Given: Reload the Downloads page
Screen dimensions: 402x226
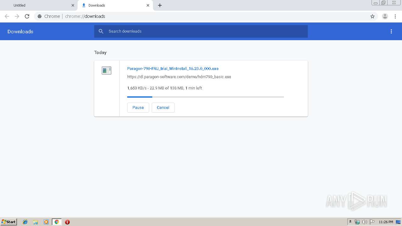Looking at the screenshot, I should pyautogui.click(x=27, y=16).
